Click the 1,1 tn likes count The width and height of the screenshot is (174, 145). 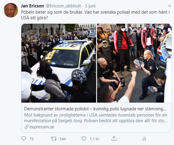[95, 139]
